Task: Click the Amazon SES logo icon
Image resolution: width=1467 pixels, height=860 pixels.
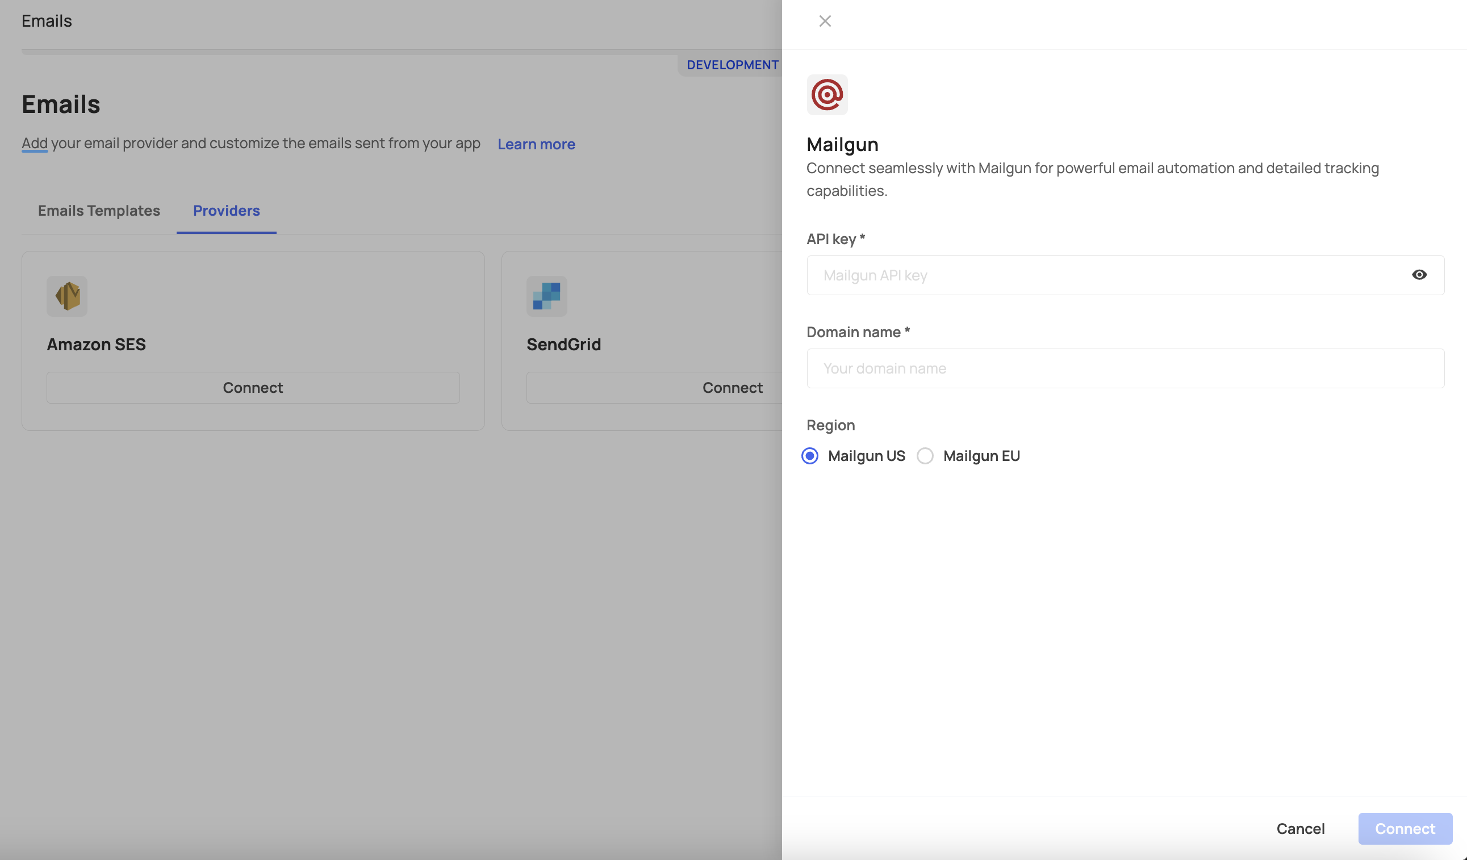Action: click(x=67, y=296)
